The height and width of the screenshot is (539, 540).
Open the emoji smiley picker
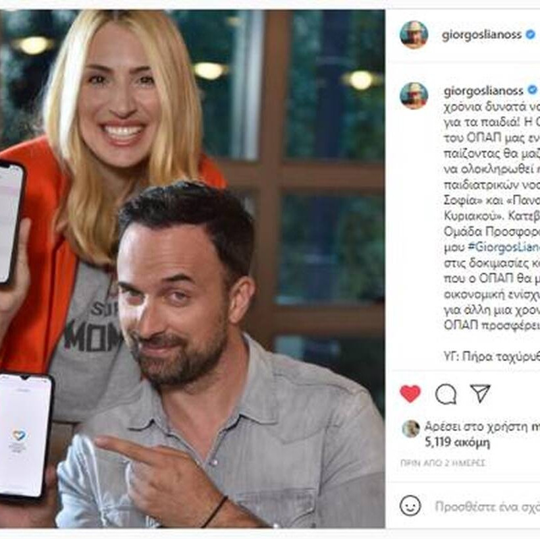click(x=410, y=506)
